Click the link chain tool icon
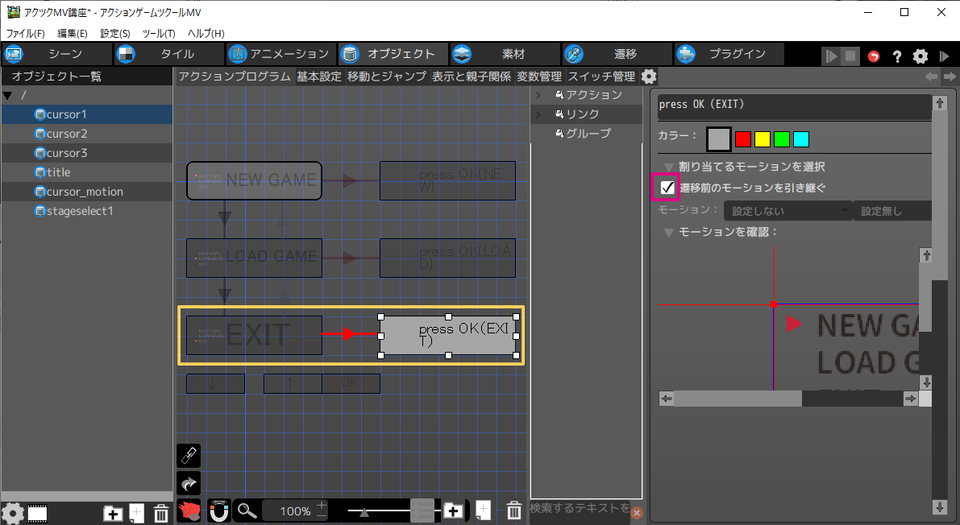The image size is (960, 525). click(188, 456)
